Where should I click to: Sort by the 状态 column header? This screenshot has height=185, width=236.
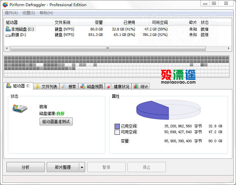[x=205, y=23]
